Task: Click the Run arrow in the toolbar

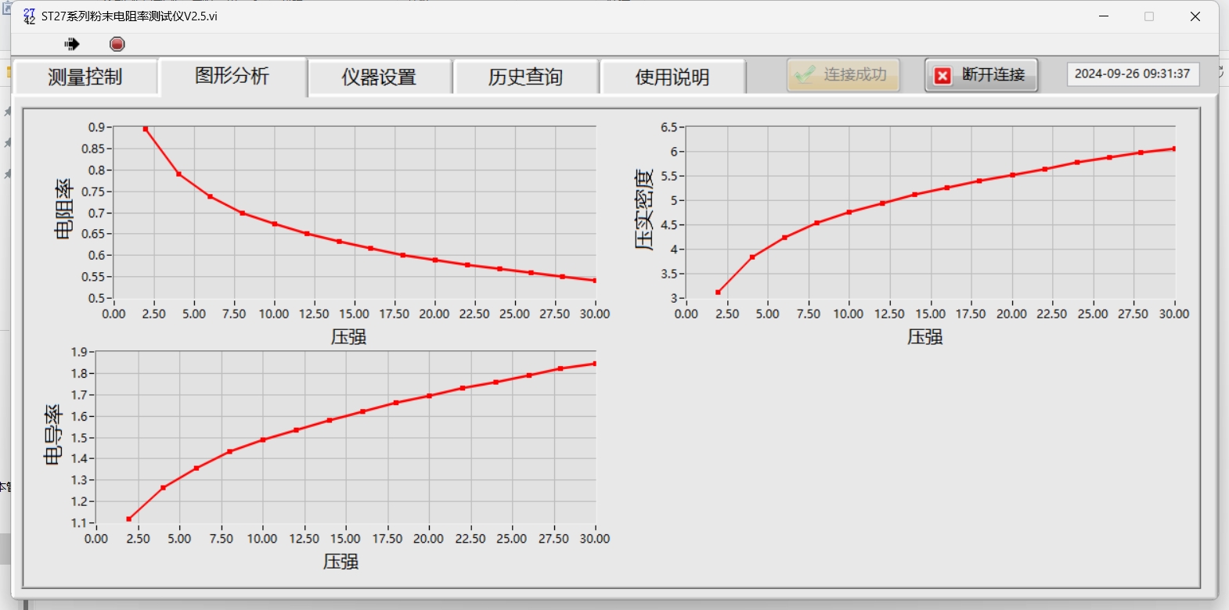Action: click(72, 44)
